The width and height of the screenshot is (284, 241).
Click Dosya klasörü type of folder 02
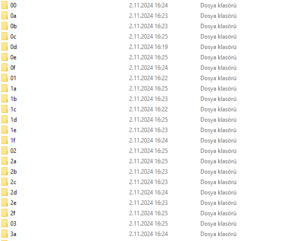[218, 151]
